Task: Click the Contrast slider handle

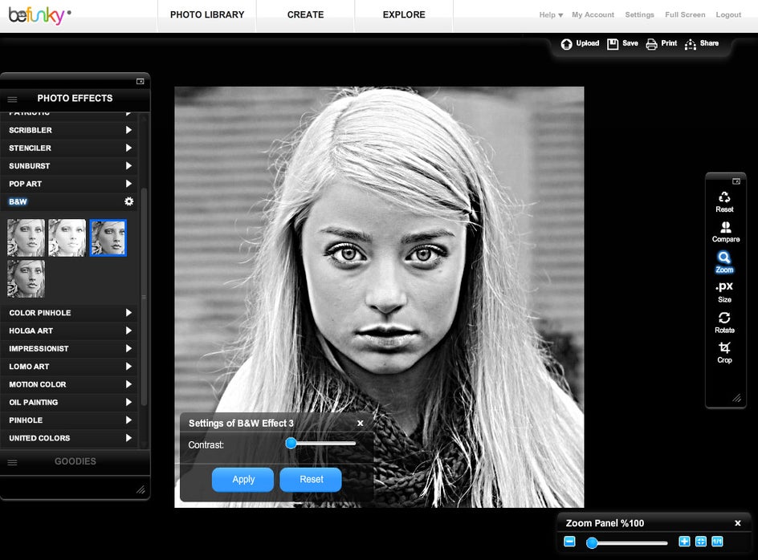Action: click(291, 443)
